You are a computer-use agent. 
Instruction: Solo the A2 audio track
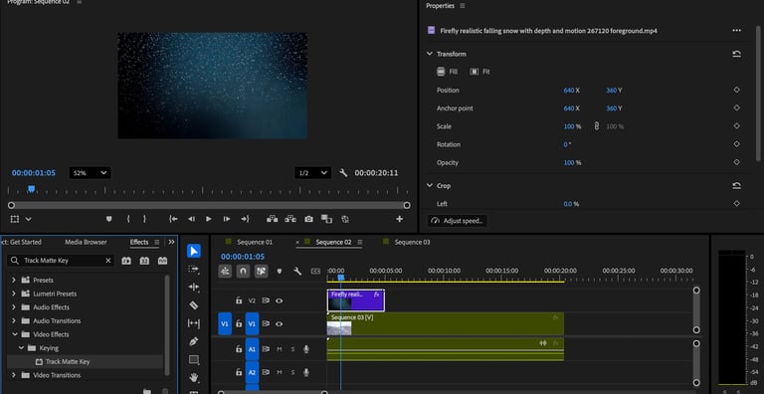point(292,372)
